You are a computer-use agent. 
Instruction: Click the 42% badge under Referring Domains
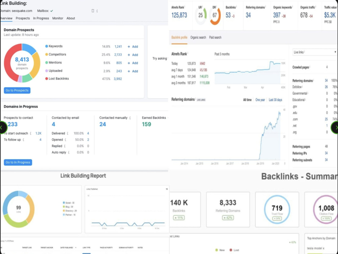tap(227, 218)
